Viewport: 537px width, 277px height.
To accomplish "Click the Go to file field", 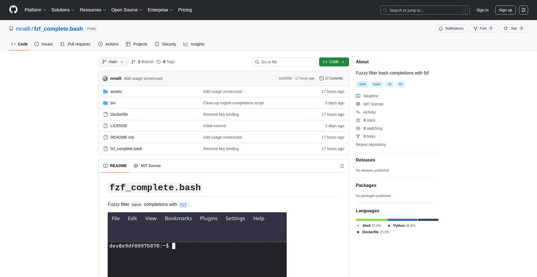I will click(x=284, y=62).
